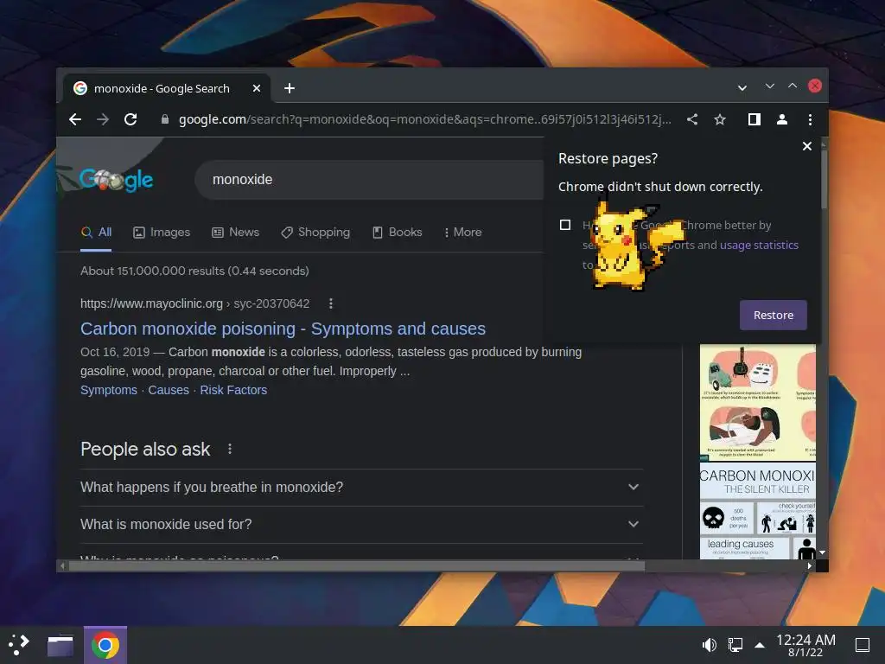Viewport: 885px width, 664px height.
Task: Switch to the Shopping tab
Action: 315,232
